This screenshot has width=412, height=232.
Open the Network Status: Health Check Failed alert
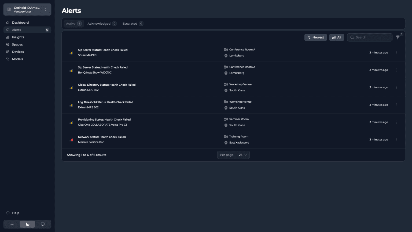pos(102,137)
